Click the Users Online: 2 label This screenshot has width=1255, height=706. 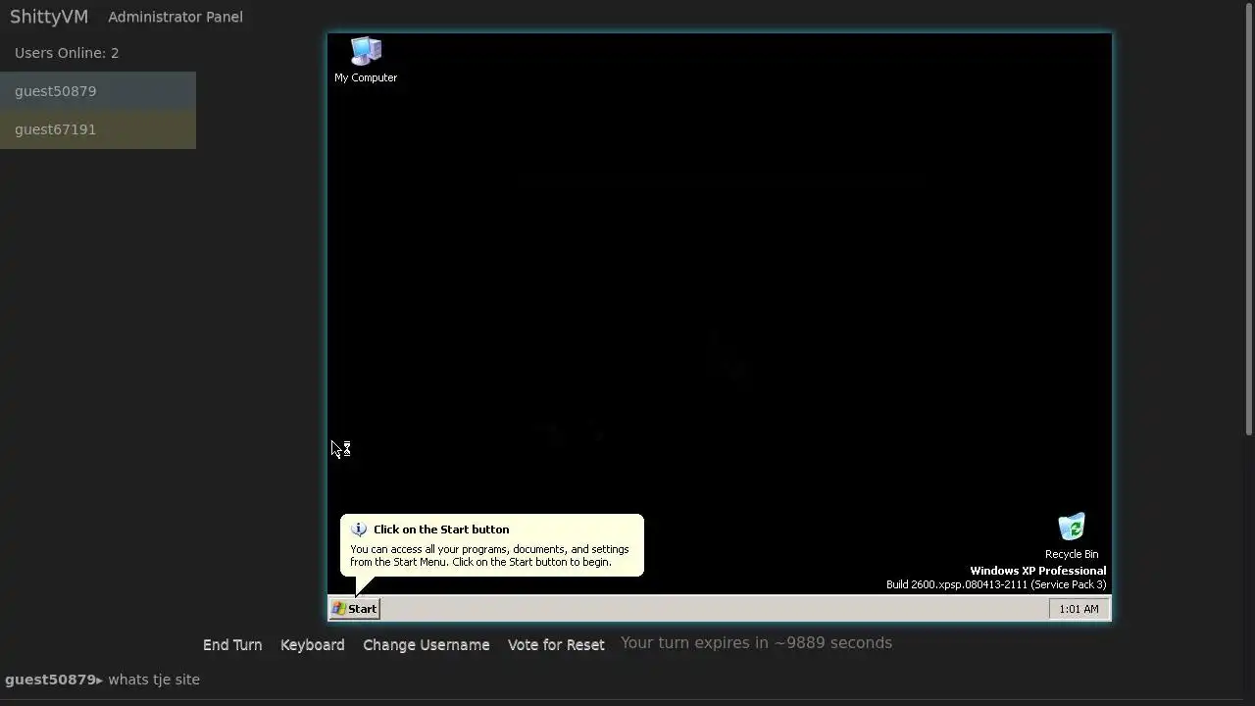(x=67, y=53)
